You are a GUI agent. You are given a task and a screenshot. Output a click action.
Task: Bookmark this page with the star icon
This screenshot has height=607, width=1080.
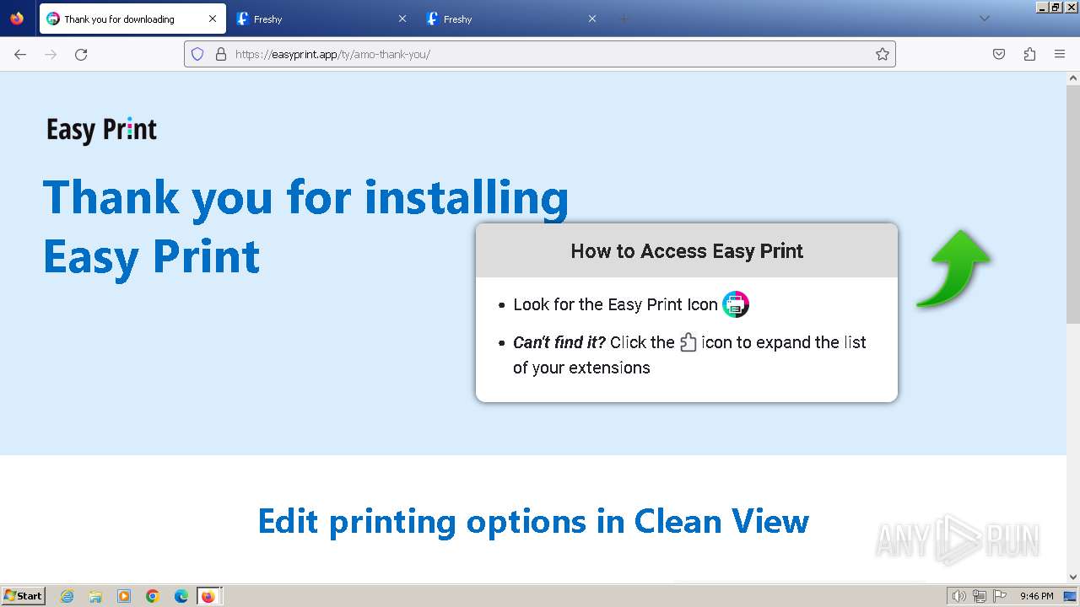point(883,54)
